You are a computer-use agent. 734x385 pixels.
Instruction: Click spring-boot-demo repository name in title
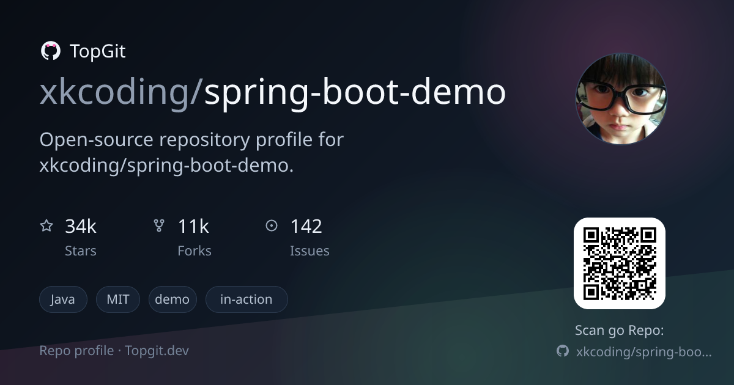[355, 93]
